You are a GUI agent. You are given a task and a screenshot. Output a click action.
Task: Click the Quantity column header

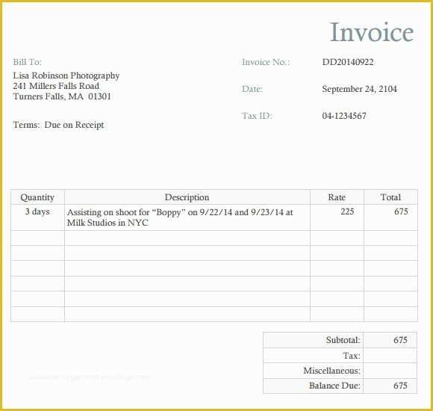(x=37, y=197)
